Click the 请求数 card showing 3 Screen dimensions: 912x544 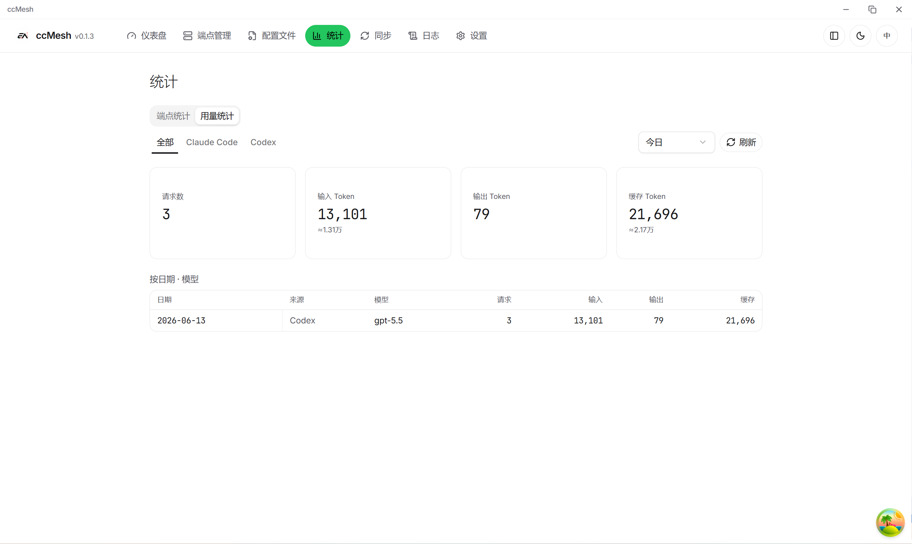[222, 213]
